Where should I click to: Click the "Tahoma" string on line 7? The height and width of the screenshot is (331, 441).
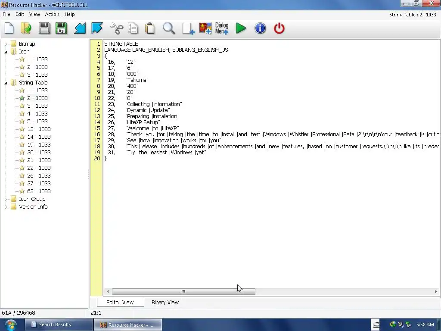137,80
